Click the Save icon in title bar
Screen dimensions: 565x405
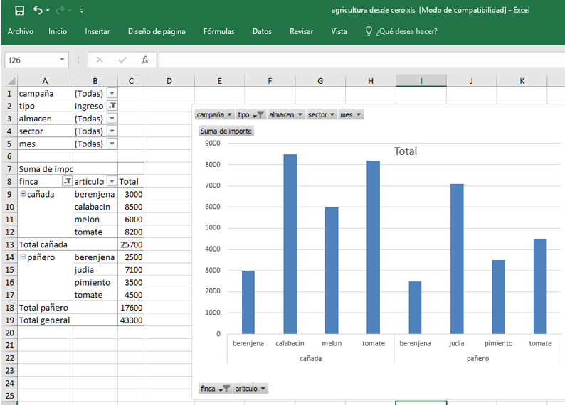pyautogui.click(x=19, y=11)
